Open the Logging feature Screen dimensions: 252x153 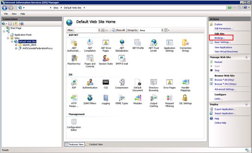click(106, 99)
